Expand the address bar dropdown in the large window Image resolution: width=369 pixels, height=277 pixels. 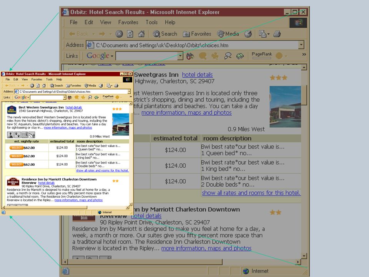tap(301, 45)
